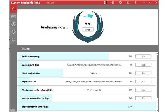Image resolution: width=168 pixels, height=112 pixels.
Task: Click the Issues: section header
Action: pos(25,48)
